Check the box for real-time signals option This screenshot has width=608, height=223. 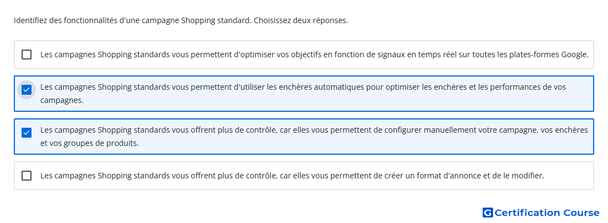pyautogui.click(x=27, y=55)
